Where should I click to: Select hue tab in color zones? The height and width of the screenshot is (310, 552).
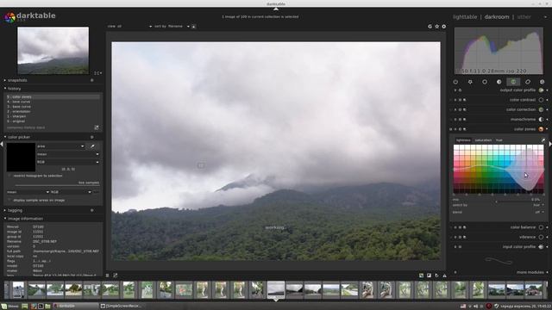pyautogui.click(x=499, y=140)
